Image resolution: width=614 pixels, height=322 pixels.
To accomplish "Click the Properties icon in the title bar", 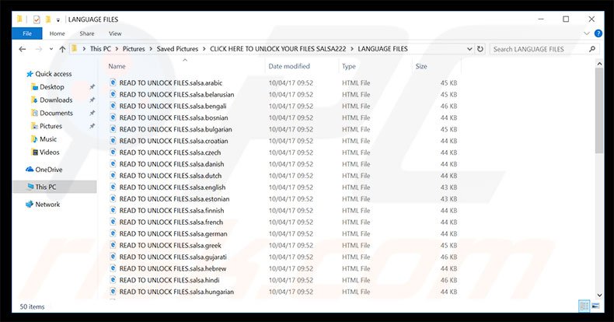I will tap(36, 19).
